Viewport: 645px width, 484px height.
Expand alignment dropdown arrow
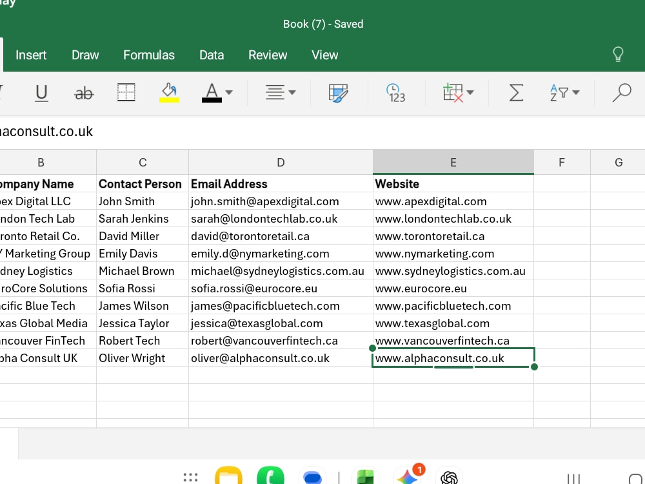292,92
